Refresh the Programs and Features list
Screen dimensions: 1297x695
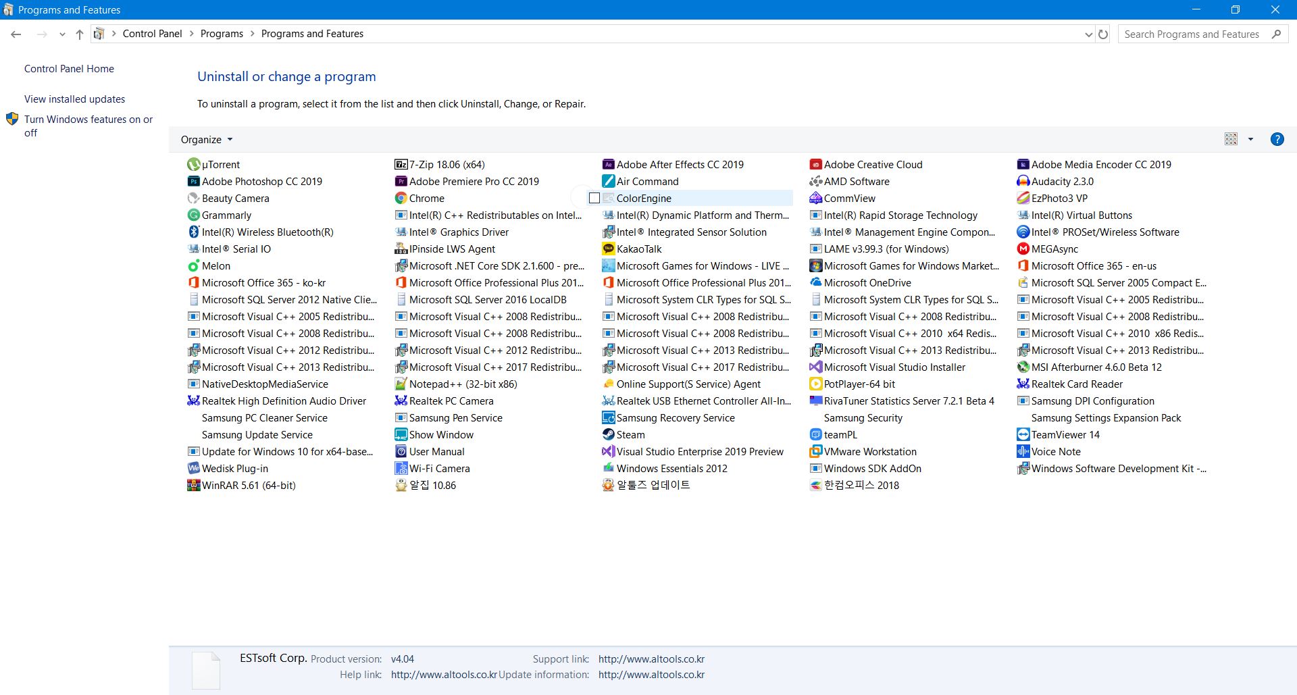[x=1103, y=34]
